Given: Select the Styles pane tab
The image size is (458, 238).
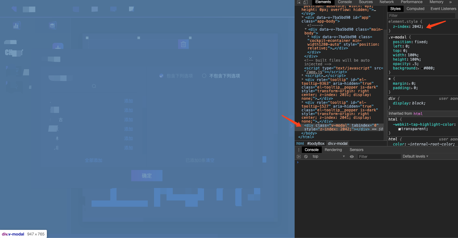Looking at the screenshot, I should click(x=395, y=9).
